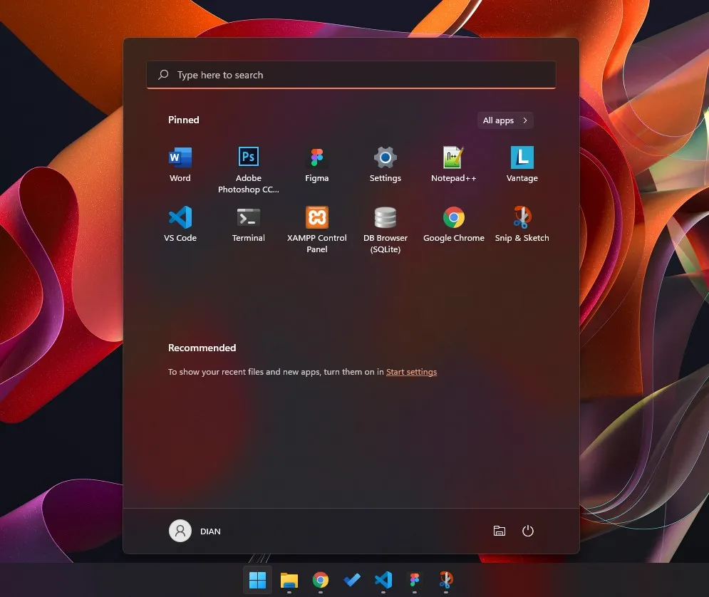Open the folder shortcut near power button

tap(499, 531)
